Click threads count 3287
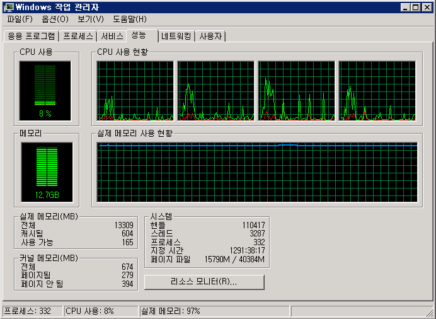 point(257,233)
